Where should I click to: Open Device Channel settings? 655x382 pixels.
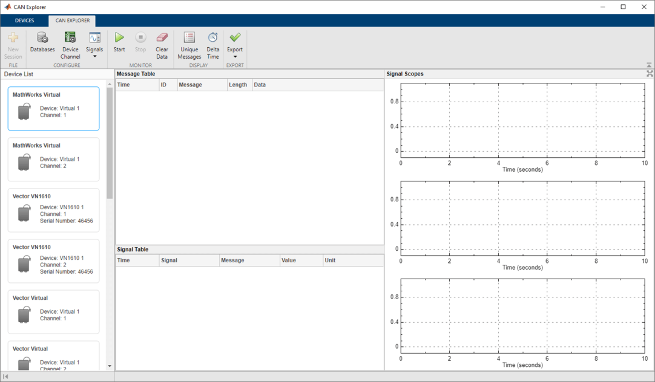(70, 38)
